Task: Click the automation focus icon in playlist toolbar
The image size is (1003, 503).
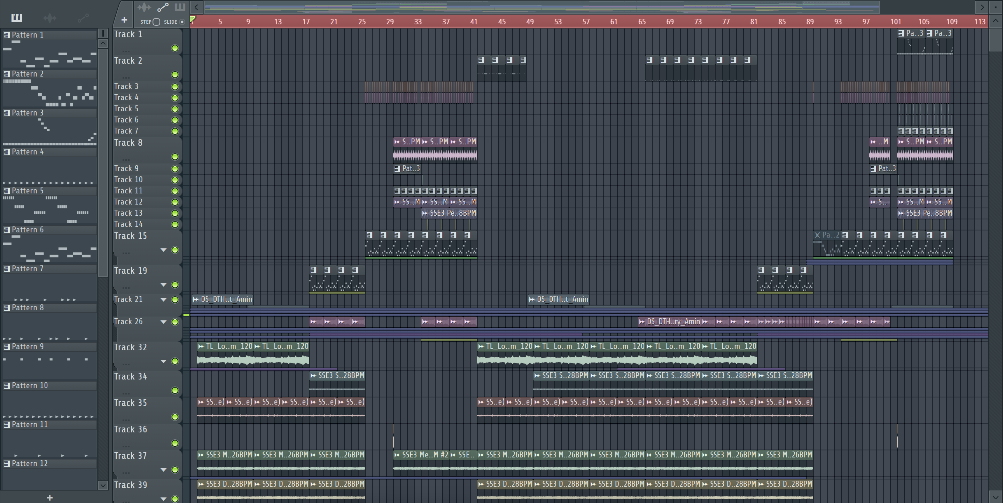Action: coord(163,7)
